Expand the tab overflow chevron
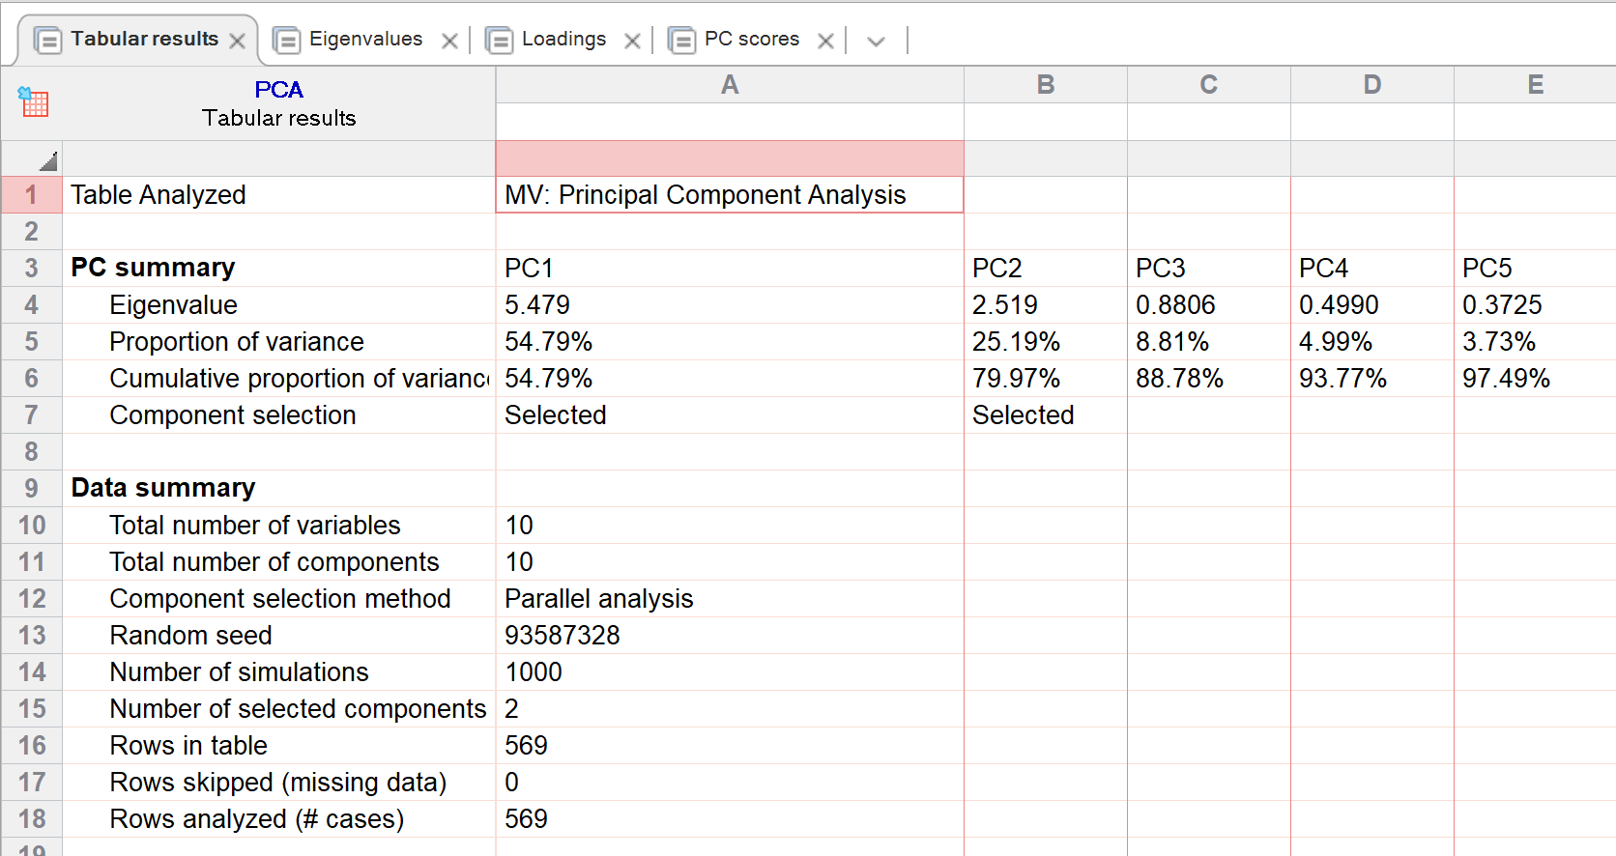Screen dimensions: 1616x856 (876, 41)
